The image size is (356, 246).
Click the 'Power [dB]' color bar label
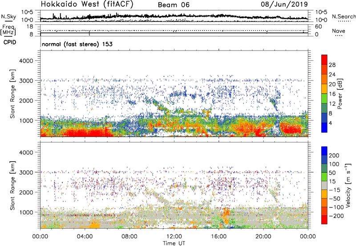(340, 94)
